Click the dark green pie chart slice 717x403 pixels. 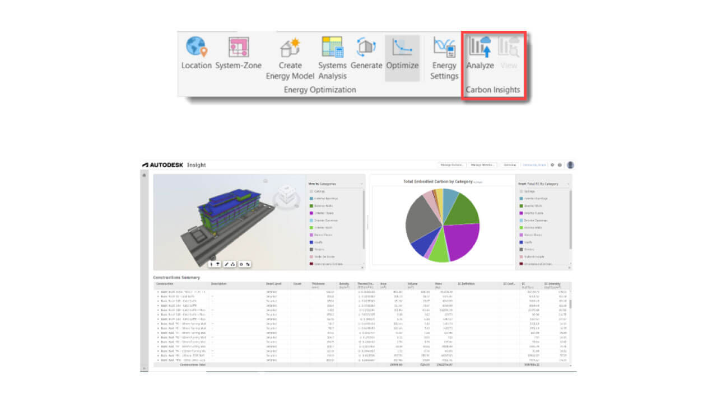point(463,209)
